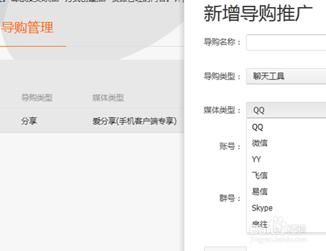This screenshot has width=326, height=251.
Task: Click the 账号 field label
Action: click(230, 146)
